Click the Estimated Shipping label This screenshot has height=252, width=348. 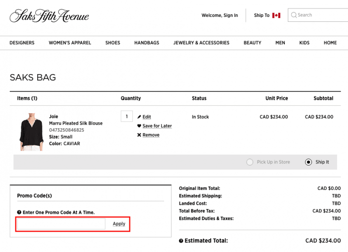coord(200,196)
